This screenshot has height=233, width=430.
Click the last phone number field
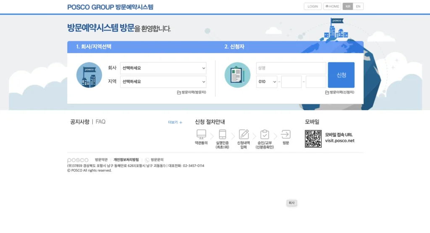[x=316, y=82]
